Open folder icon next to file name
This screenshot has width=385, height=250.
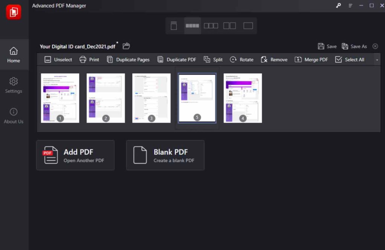click(x=126, y=46)
